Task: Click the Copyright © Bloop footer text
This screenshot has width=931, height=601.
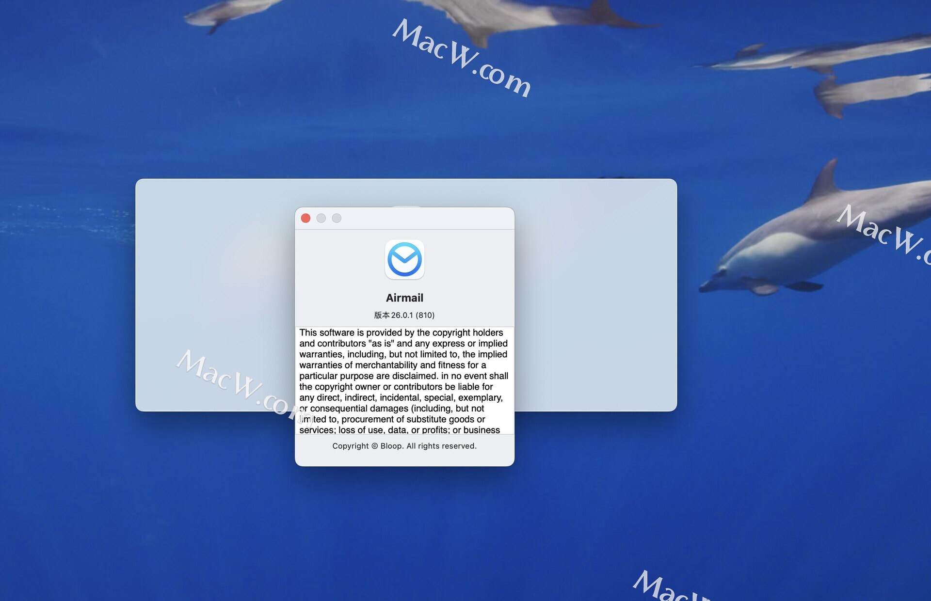Action: [404, 446]
